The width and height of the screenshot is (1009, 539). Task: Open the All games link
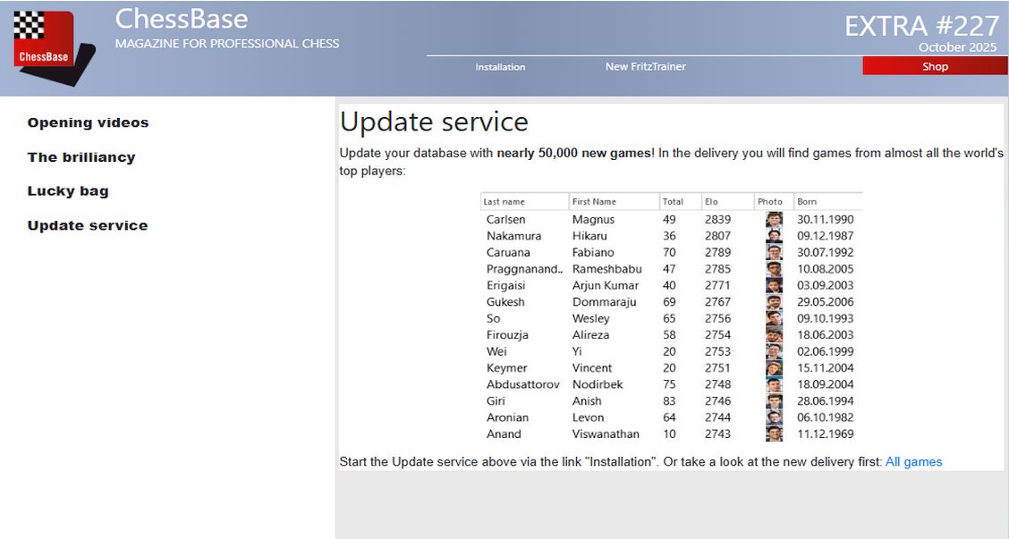point(913,462)
